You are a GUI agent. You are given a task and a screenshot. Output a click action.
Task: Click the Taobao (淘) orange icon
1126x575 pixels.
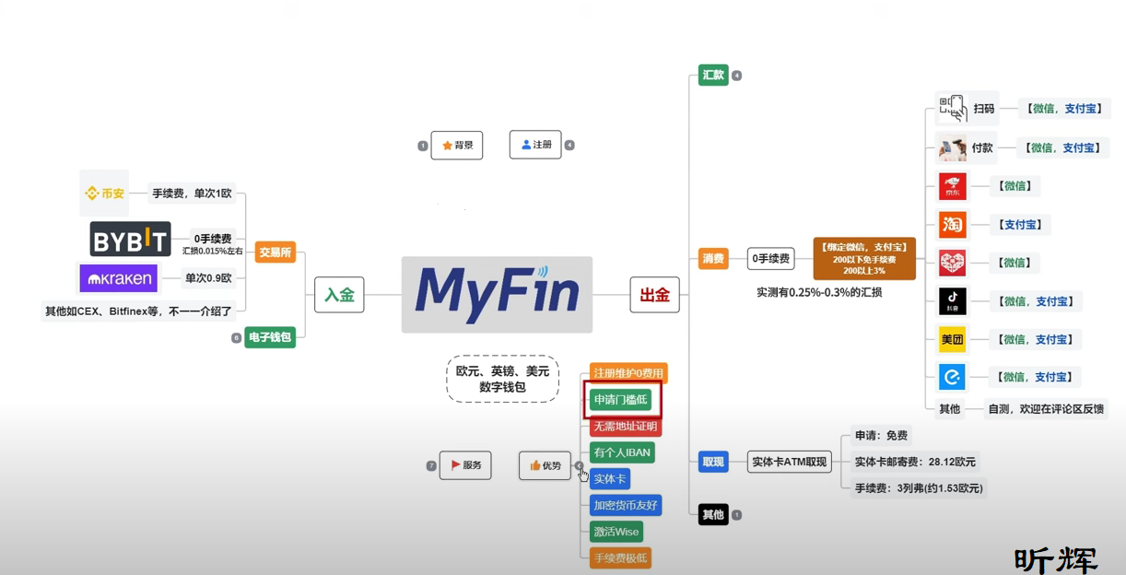(x=952, y=225)
